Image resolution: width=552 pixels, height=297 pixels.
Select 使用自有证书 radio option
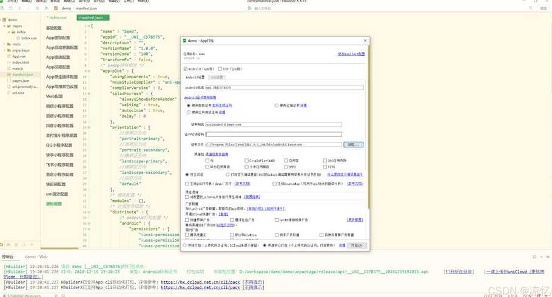point(188,105)
